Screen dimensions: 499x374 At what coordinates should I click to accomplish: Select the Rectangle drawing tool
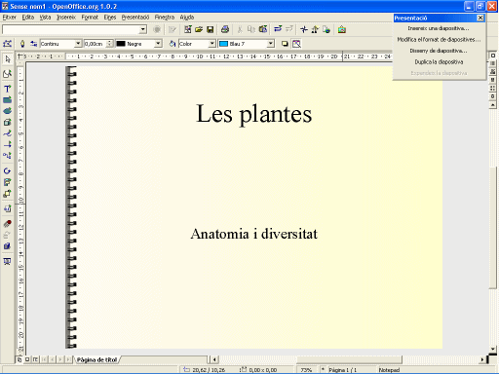(7, 100)
